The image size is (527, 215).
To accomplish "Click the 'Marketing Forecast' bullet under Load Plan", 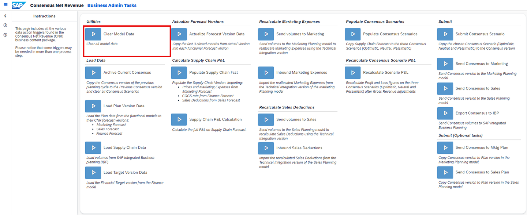I will (111, 125).
